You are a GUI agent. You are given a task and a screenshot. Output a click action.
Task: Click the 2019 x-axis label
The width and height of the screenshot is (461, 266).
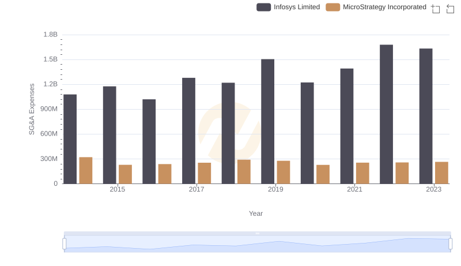pyautogui.click(x=275, y=189)
